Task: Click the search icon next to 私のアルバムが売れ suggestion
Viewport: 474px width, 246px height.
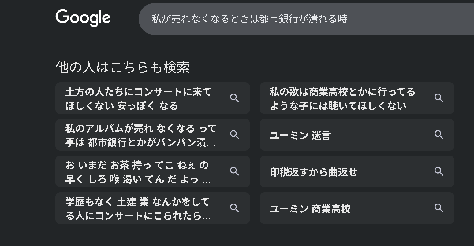Action: [234, 135]
